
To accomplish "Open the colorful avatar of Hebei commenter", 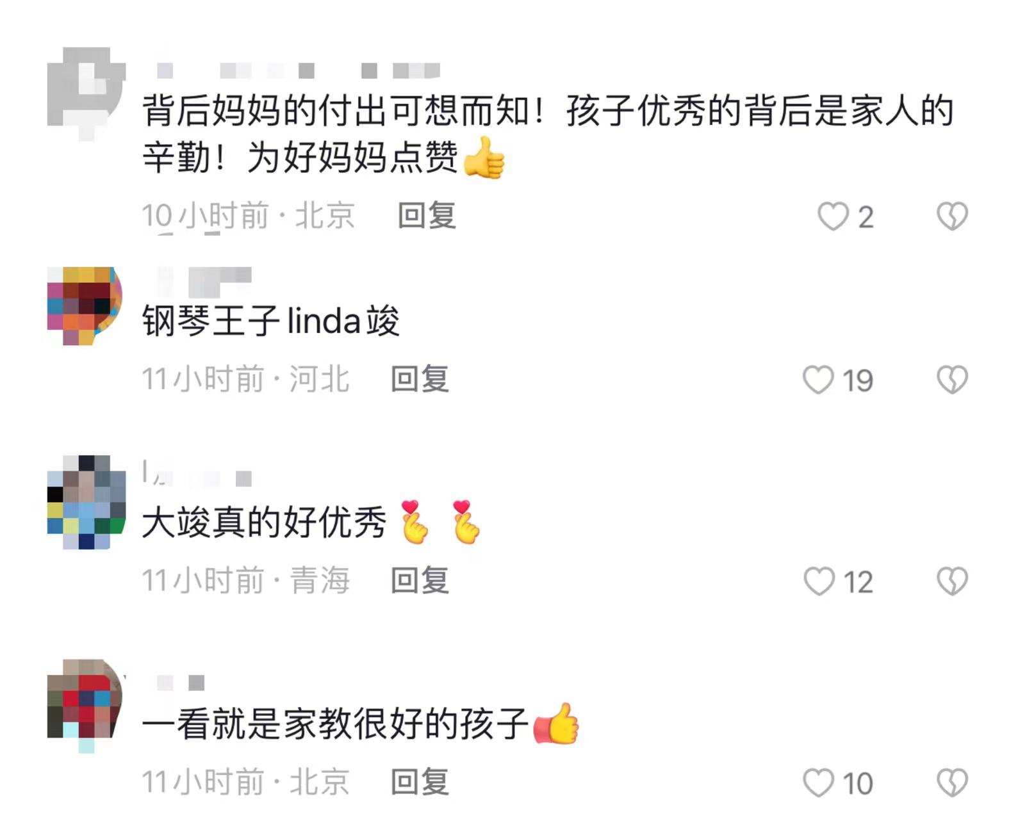I will (x=85, y=306).
